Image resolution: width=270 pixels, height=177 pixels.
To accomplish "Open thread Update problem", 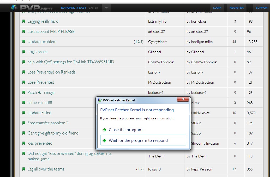I will pyautogui.click(x=42, y=42).
